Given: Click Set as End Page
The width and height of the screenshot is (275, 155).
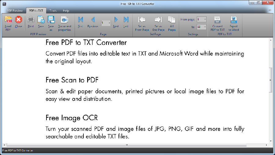Looking at the screenshot, I should 158,20.
